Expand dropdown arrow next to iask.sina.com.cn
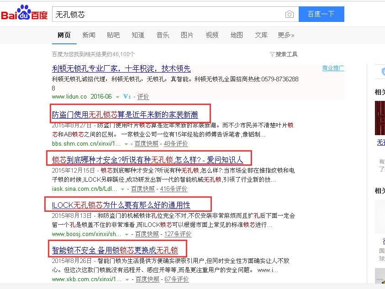Viewport: 385px width, 289px height. coord(122,189)
